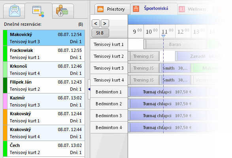Open Smith booking on Tenisový kurt 3
This screenshot has width=232, height=158.
175,68
